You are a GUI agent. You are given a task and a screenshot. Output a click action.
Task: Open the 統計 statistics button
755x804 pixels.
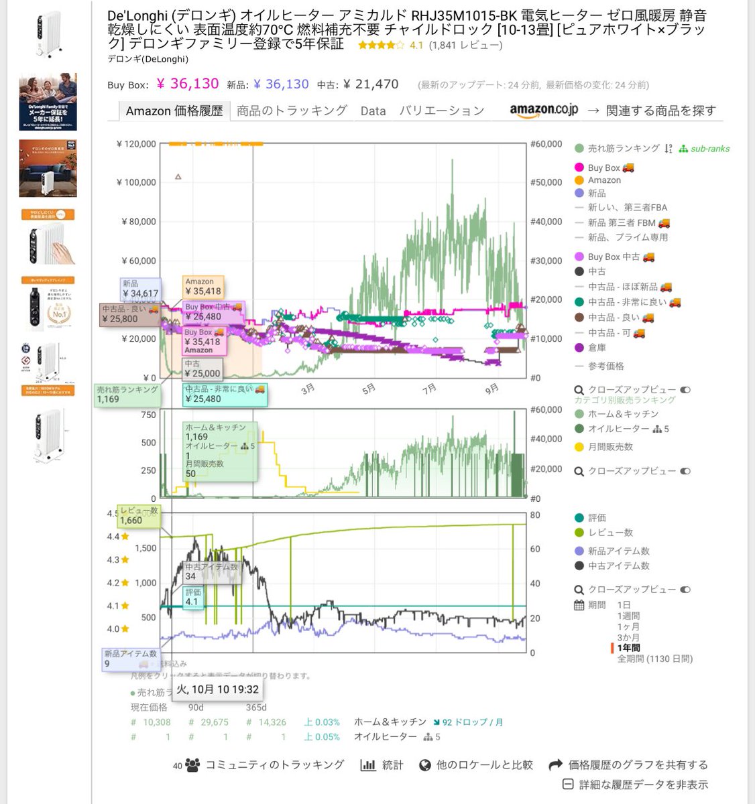tap(382, 764)
